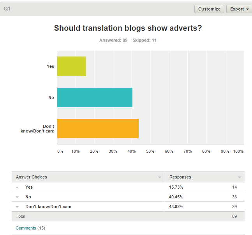Select the Total row in the table
The width and height of the screenshot is (252, 235).
20,216
